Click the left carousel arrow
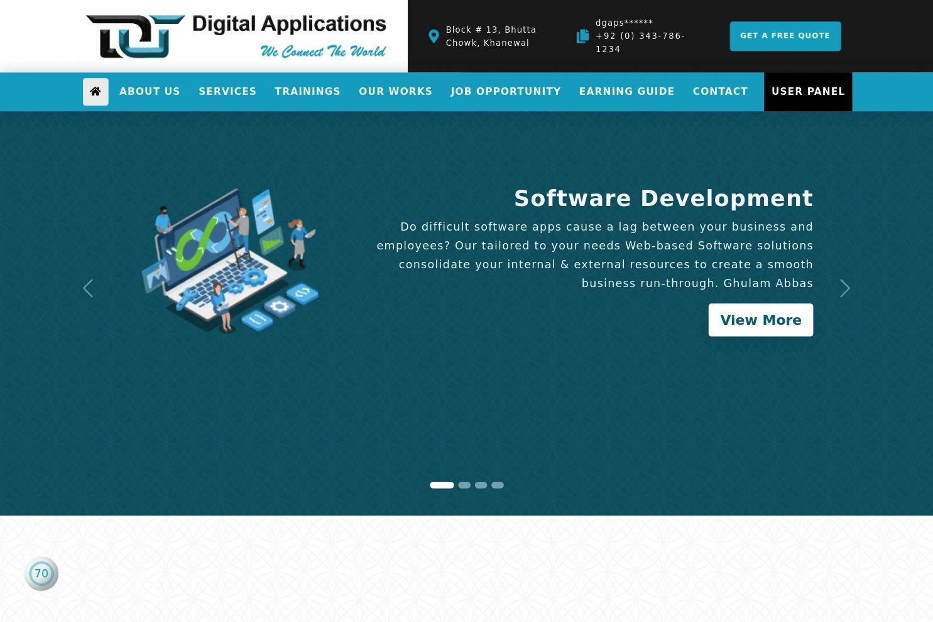The image size is (933, 622). (88, 288)
